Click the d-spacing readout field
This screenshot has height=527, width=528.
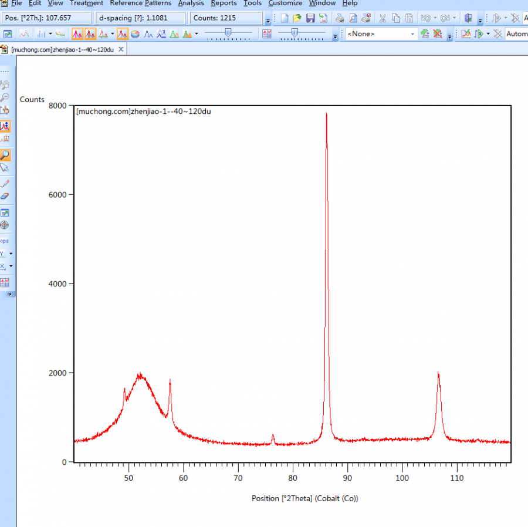(141, 18)
